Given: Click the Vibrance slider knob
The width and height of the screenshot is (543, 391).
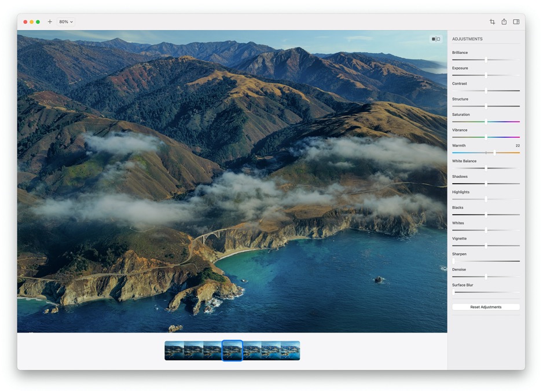Looking at the screenshot, I should (486, 137).
